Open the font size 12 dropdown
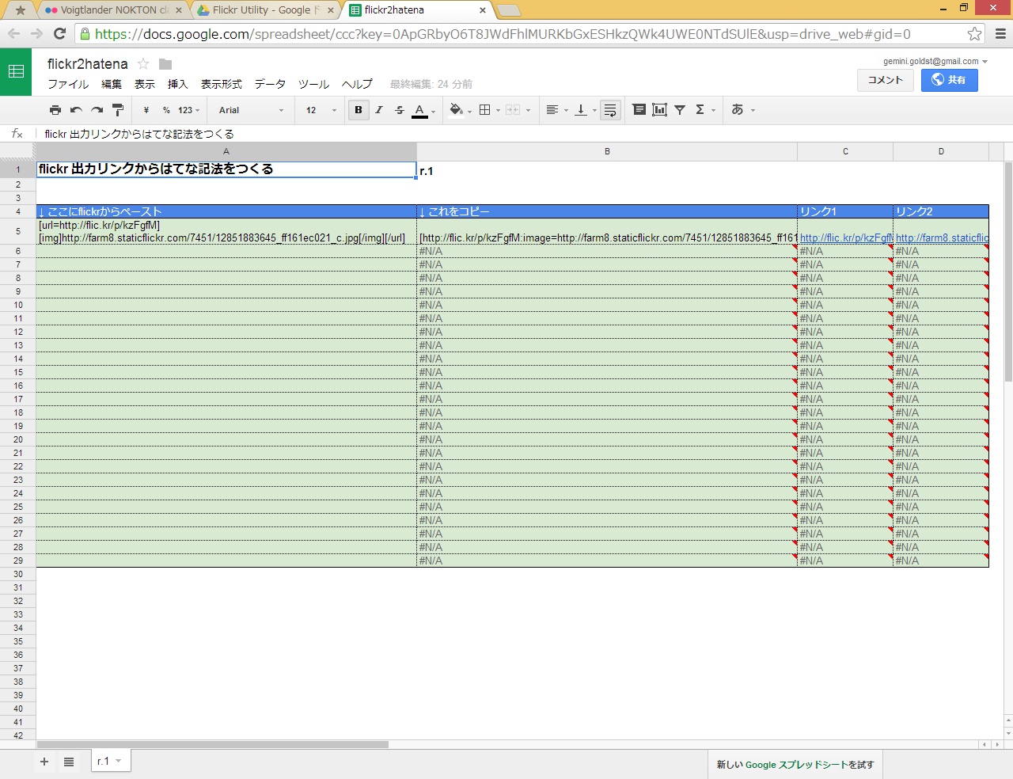This screenshot has width=1013, height=779. point(321,110)
